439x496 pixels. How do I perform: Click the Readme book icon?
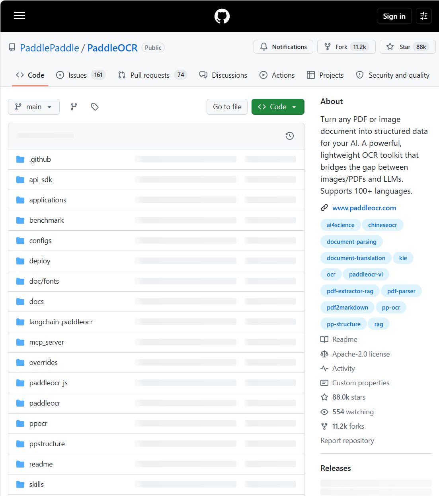(324, 339)
